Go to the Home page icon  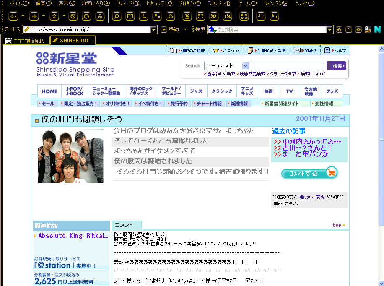pyautogui.click(x=100, y=16)
